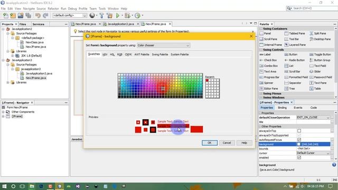
Task: Click the Clean and Build icon
Action: point(109,15)
